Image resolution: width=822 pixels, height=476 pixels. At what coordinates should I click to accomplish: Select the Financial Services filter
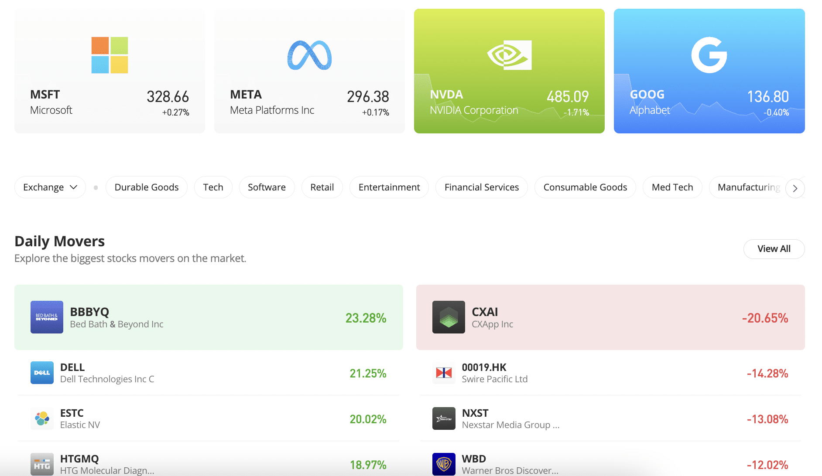482,187
